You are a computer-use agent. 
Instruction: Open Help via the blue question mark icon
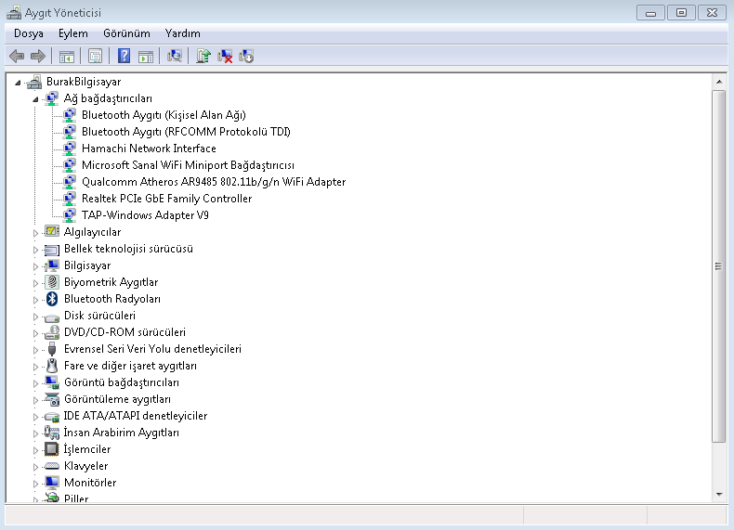point(125,56)
